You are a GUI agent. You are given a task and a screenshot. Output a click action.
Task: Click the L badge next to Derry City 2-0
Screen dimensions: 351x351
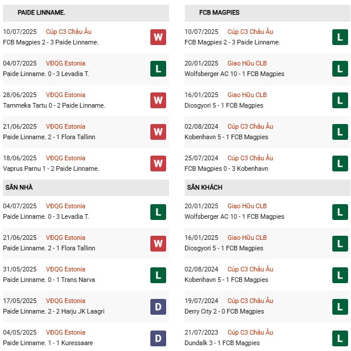340,307
